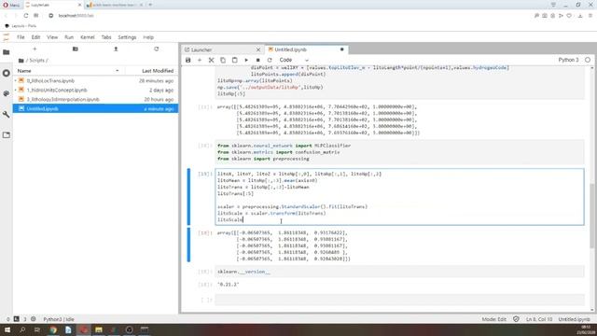Screen dimensions: 597x336
Task: Select the Untitled.ipynb file in browser
Action: click(95, 108)
